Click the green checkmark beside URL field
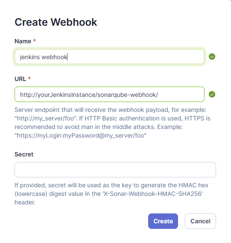This screenshot has height=243, width=231. 212,94
